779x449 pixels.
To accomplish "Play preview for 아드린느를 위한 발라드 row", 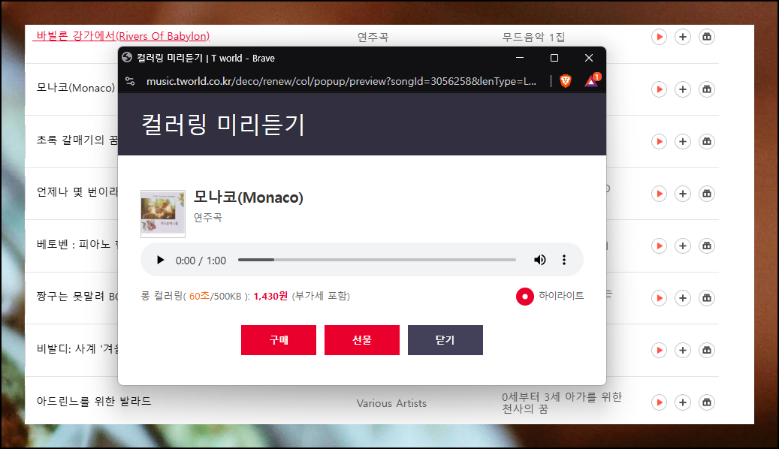I will pyautogui.click(x=659, y=402).
